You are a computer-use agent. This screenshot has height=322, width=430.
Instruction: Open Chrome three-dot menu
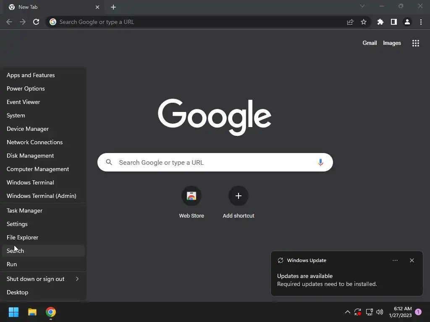[421, 22]
